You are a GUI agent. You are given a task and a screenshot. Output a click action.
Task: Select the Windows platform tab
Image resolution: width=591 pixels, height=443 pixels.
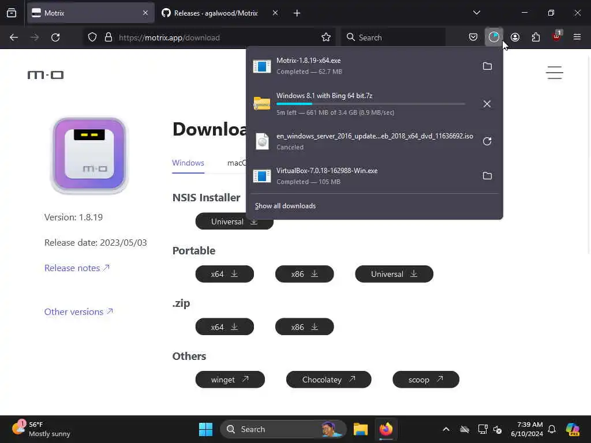pos(188,163)
